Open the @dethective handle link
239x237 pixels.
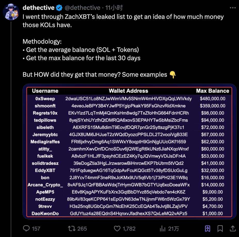82,8
